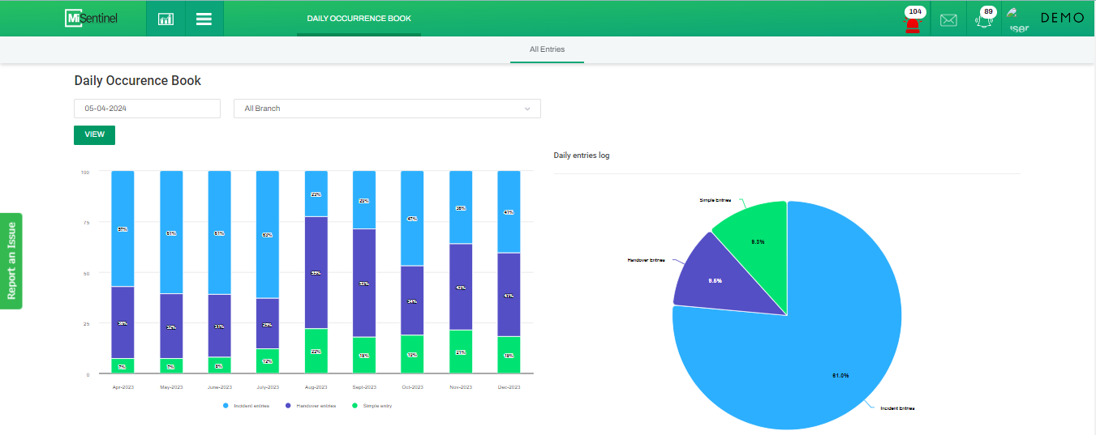
Task: Open the dashboard chart icon
Action: point(165,19)
